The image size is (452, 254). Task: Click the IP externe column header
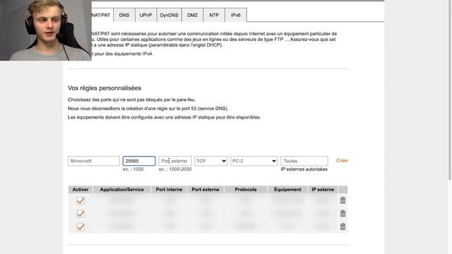coord(323,190)
